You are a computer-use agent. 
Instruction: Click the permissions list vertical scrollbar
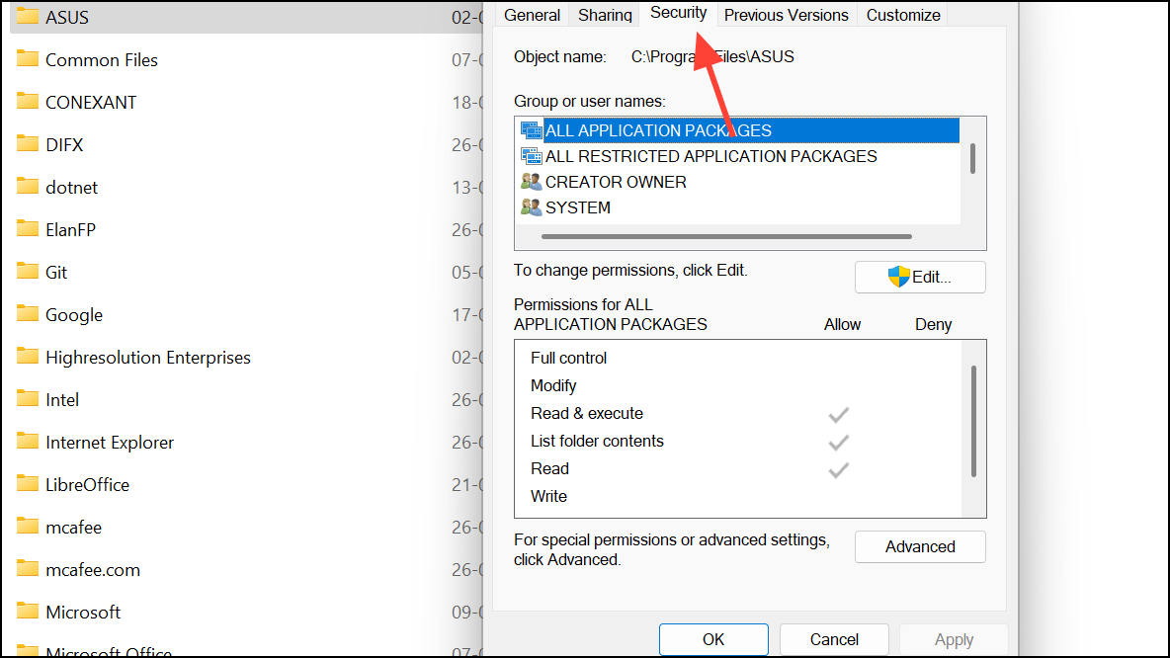[x=973, y=422]
